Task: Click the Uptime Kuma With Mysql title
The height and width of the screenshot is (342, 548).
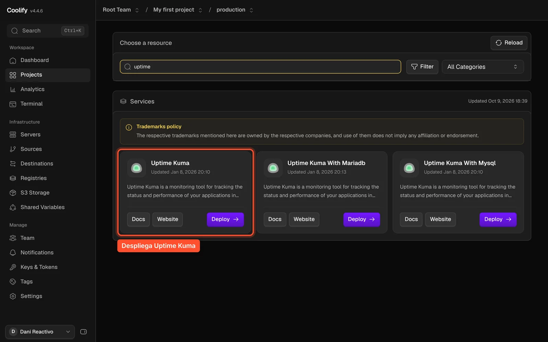Action: pyautogui.click(x=460, y=163)
